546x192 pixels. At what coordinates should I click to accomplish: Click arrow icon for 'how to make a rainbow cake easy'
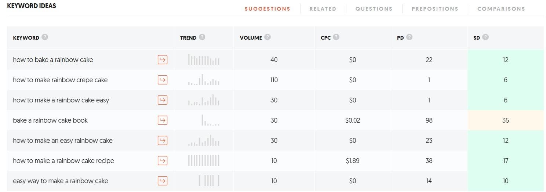(163, 100)
